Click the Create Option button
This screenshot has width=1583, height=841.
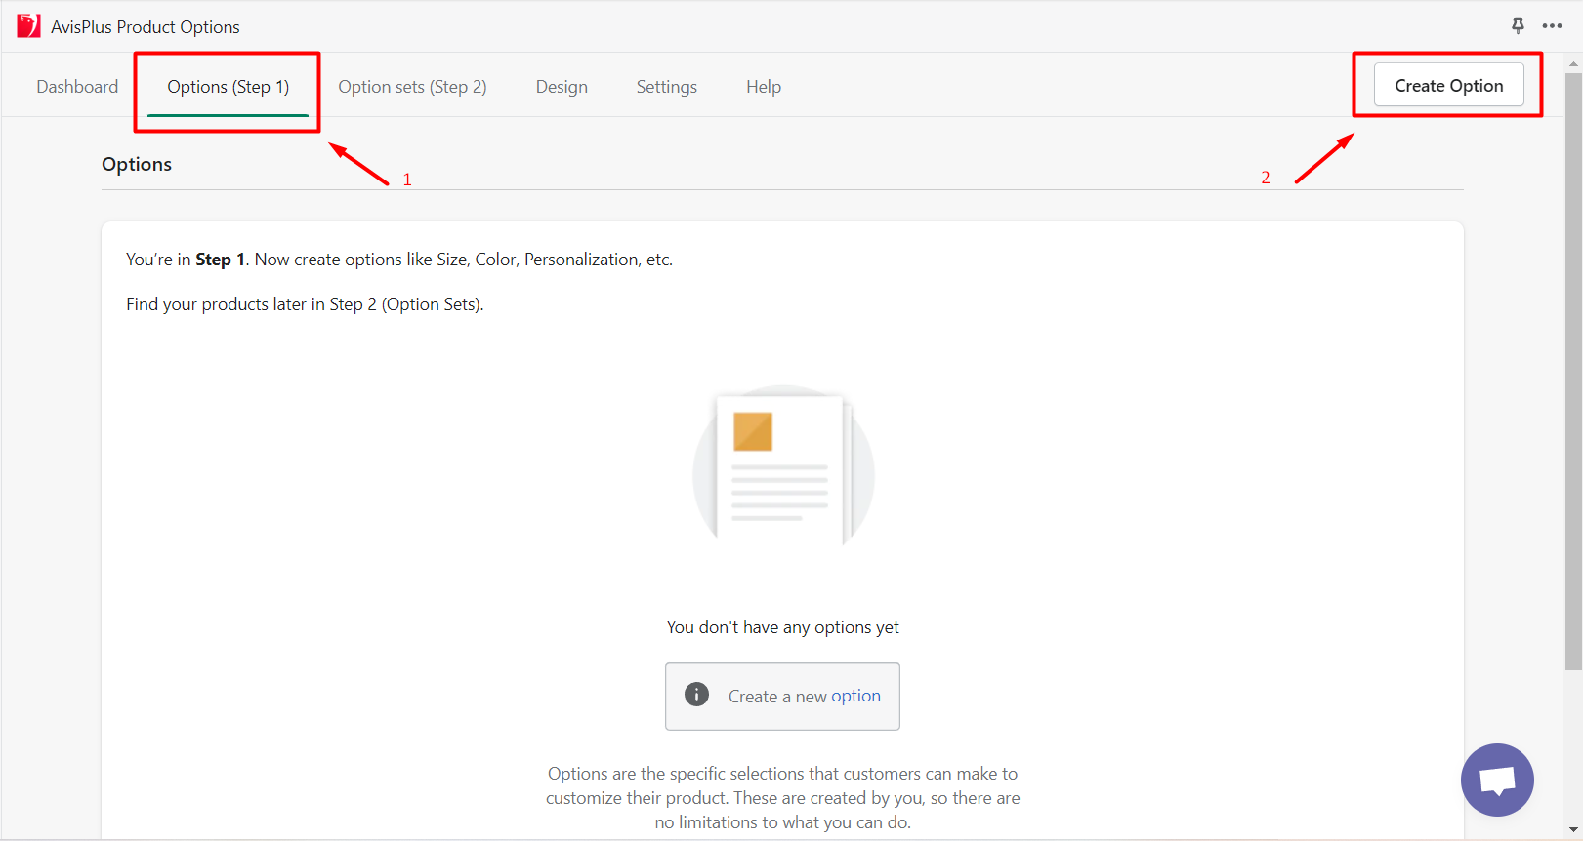tap(1448, 85)
